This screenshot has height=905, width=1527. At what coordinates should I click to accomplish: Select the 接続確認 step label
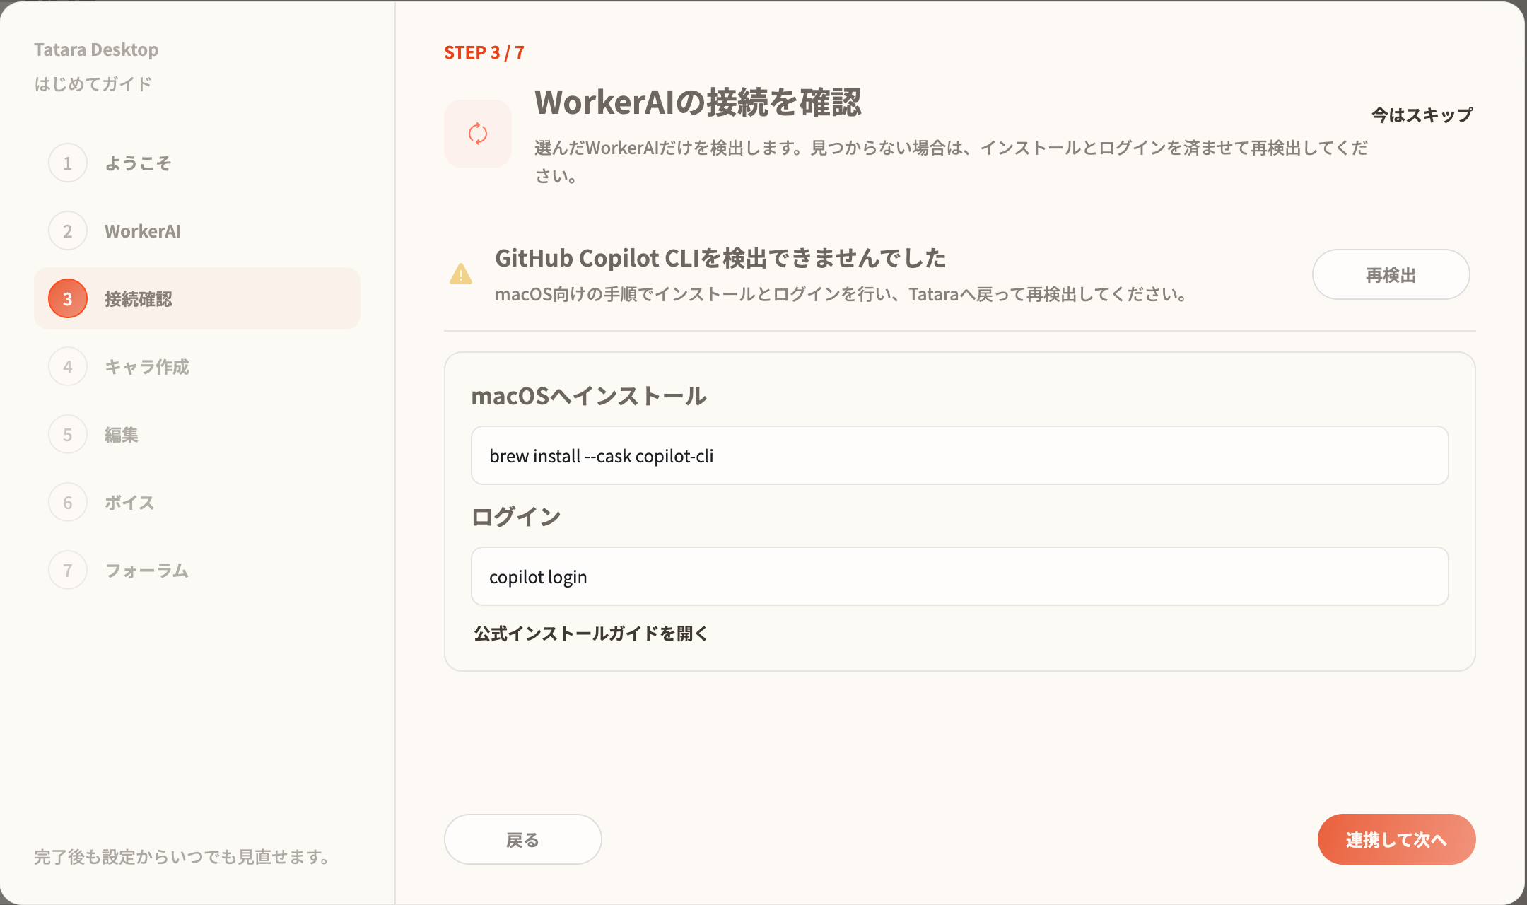point(139,299)
